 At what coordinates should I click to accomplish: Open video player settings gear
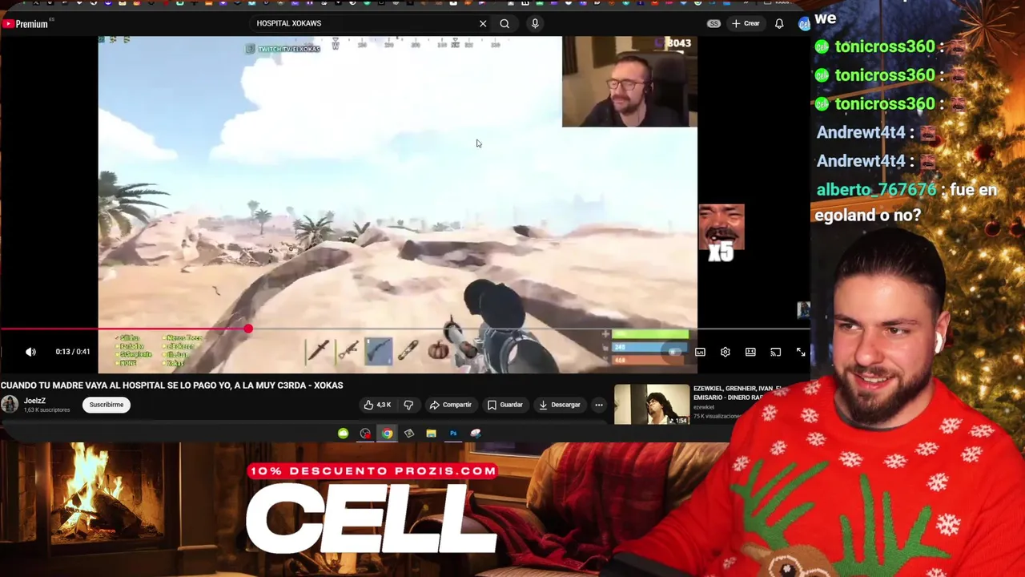(x=725, y=352)
